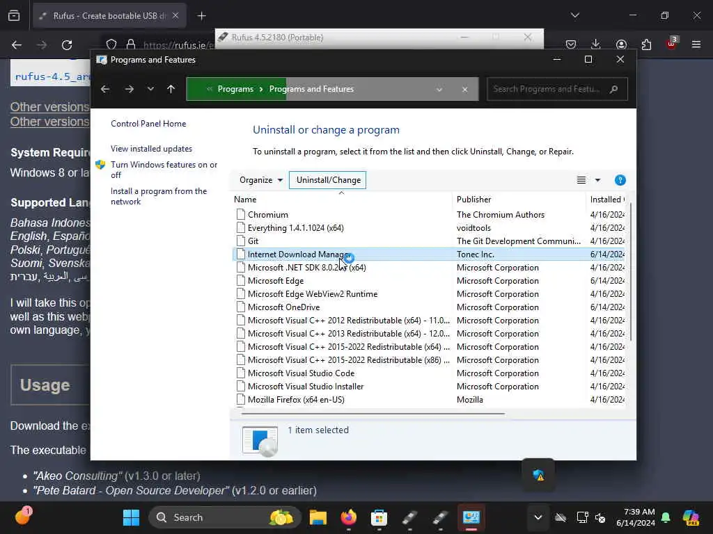Select the Microsoft Edge entry
713x534 pixels.
click(x=276, y=281)
